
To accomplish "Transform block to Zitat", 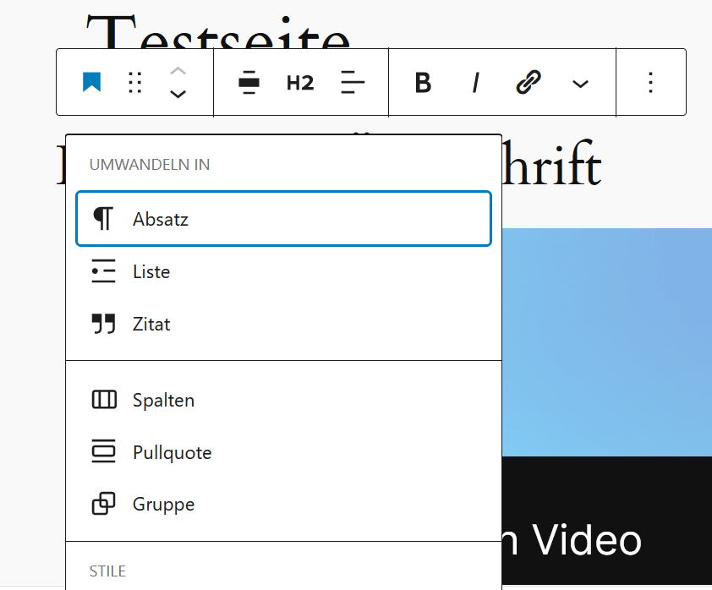I will click(284, 324).
